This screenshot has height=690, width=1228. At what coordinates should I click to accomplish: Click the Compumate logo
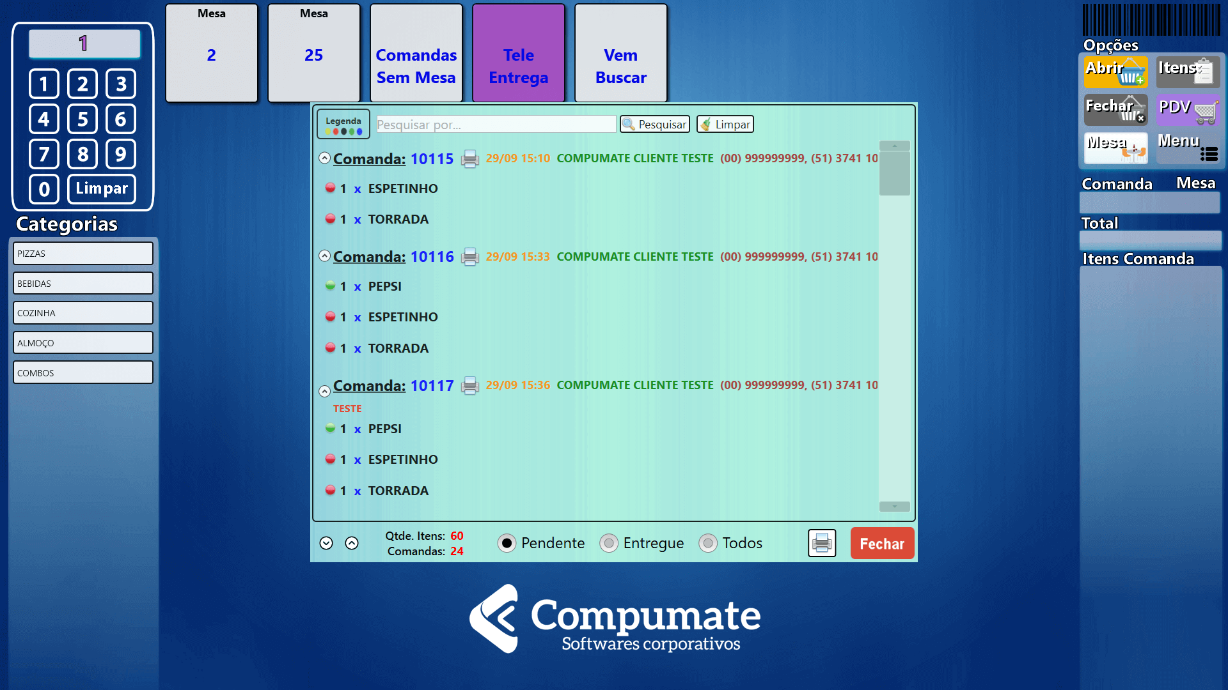pos(615,618)
